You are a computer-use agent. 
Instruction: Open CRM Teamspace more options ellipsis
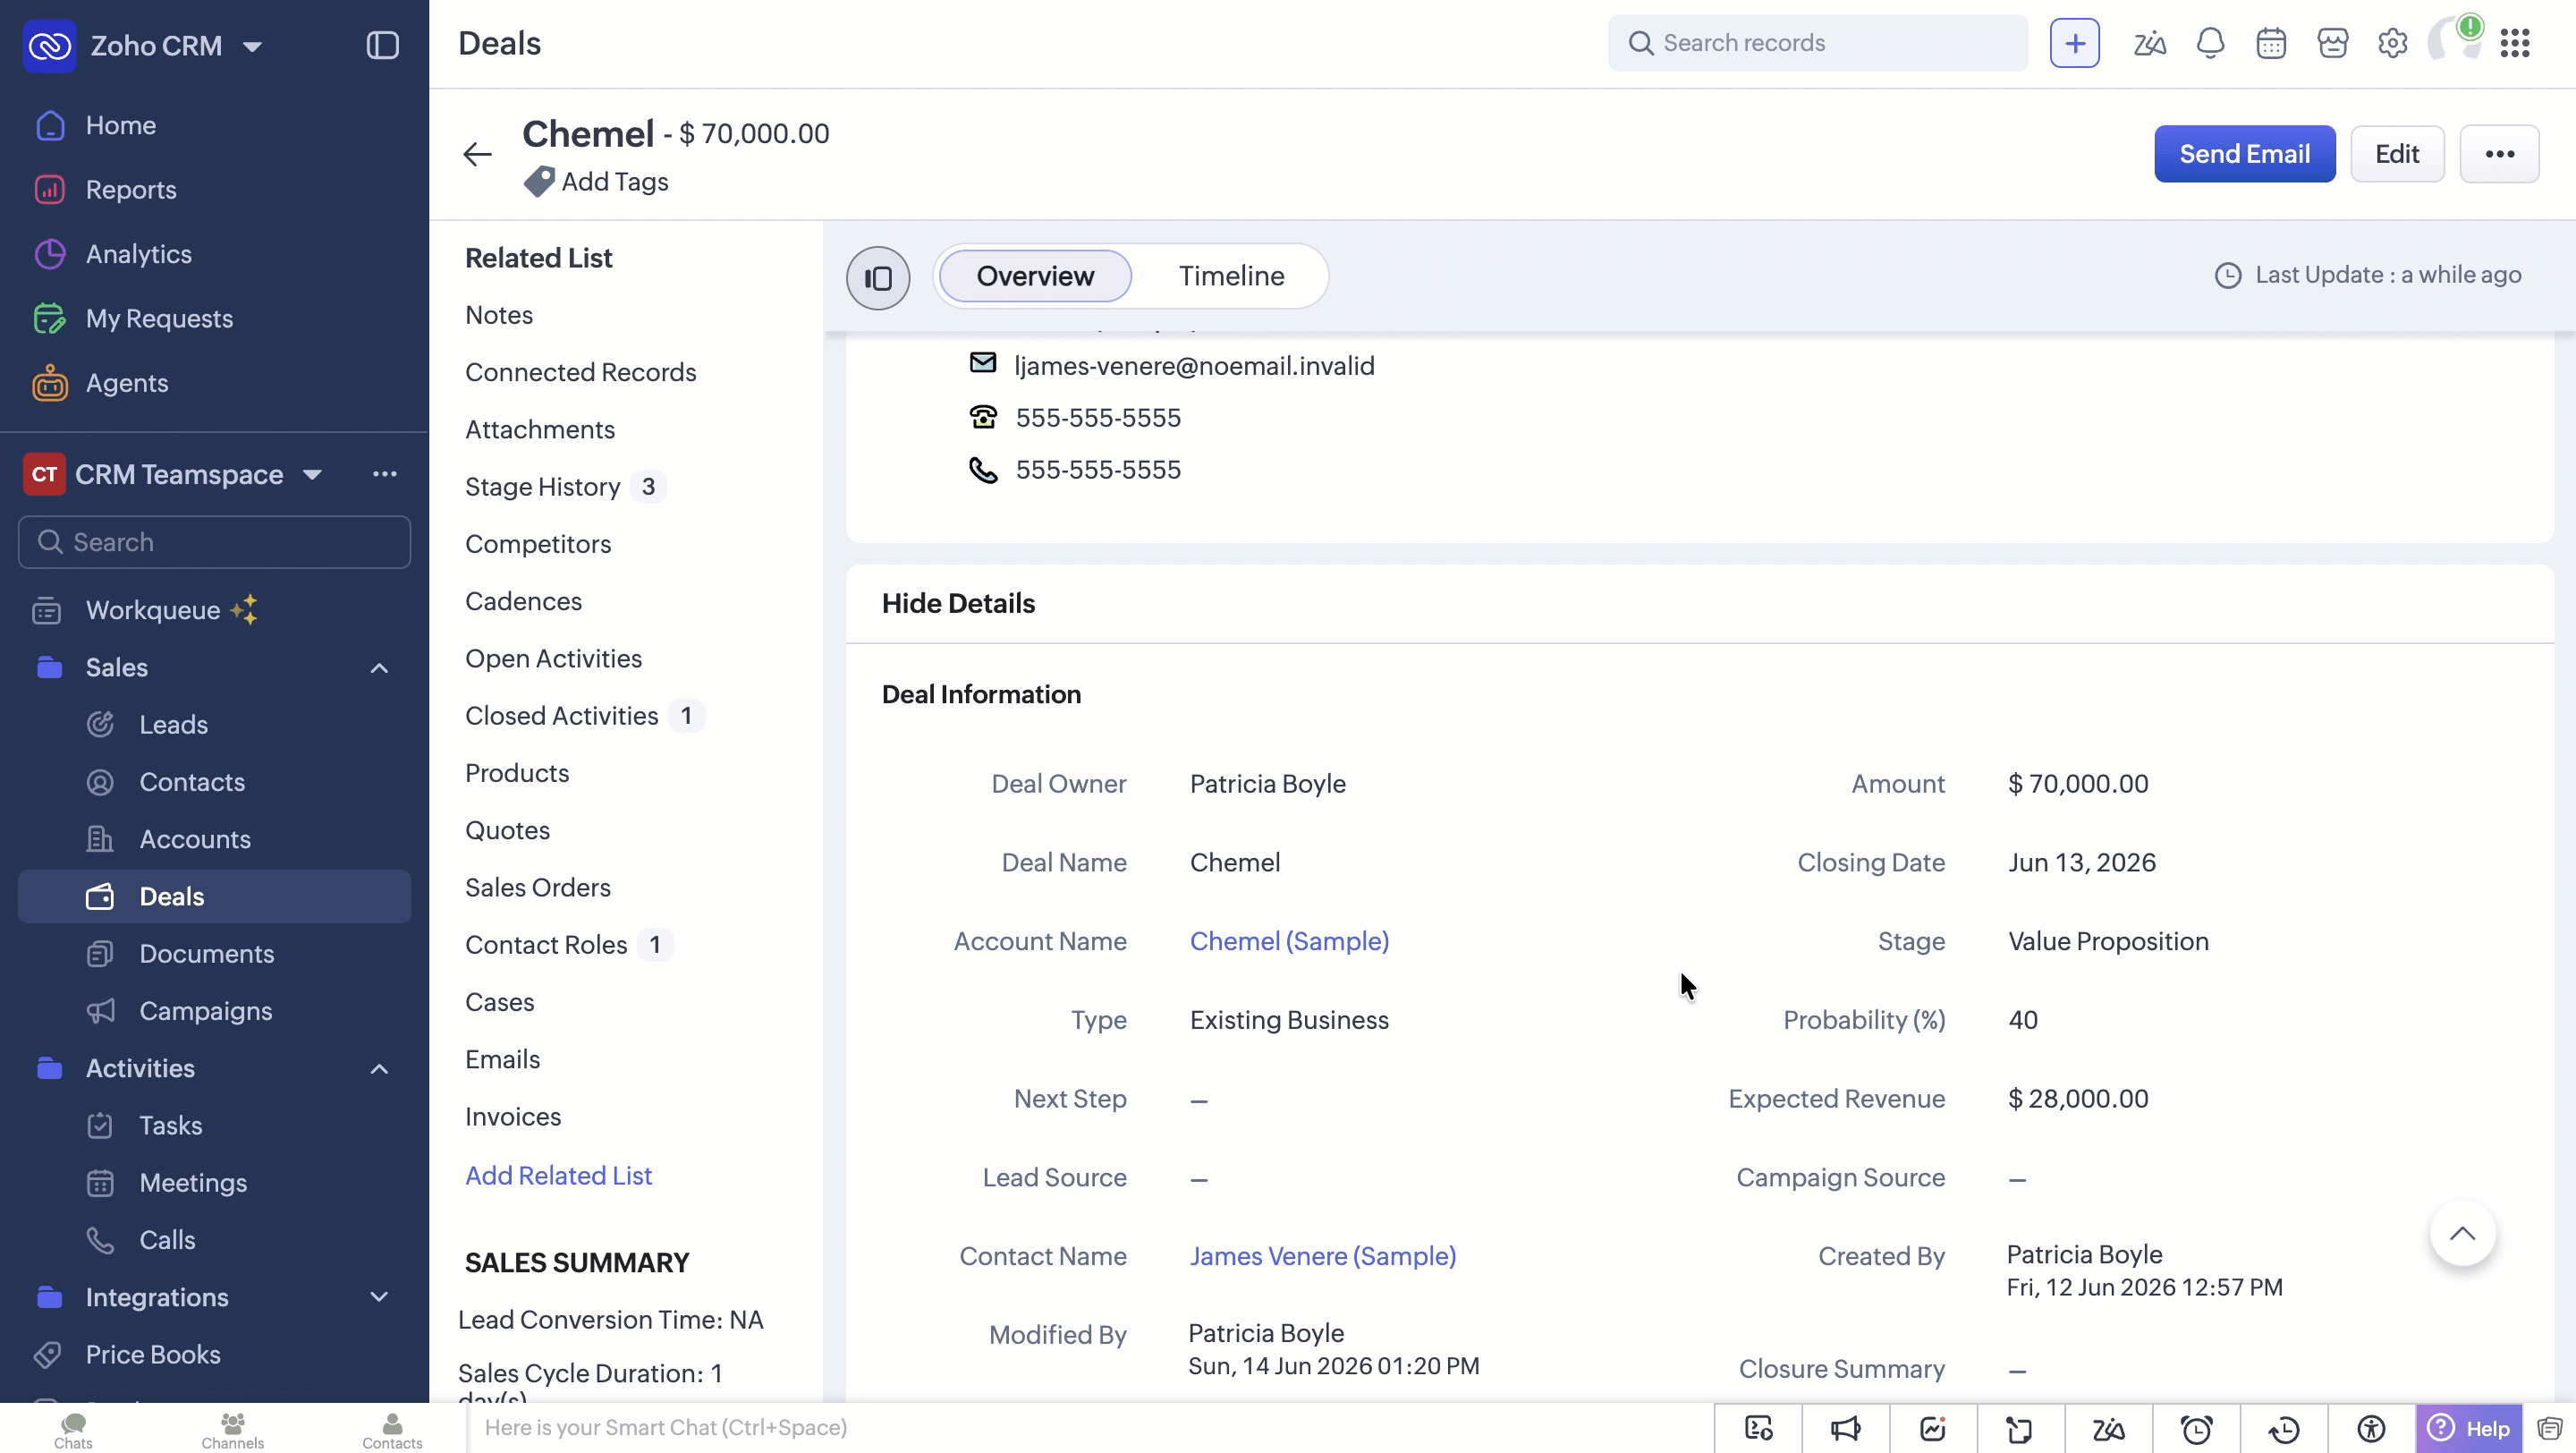click(384, 474)
